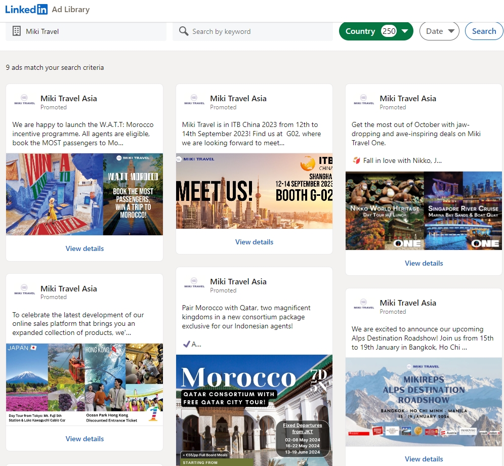Open Miki Travel Asia name on October deals ad

pyautogui.click(x=408, y=98)
